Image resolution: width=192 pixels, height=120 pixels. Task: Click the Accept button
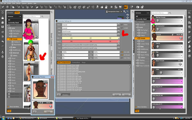pos(117,95)
